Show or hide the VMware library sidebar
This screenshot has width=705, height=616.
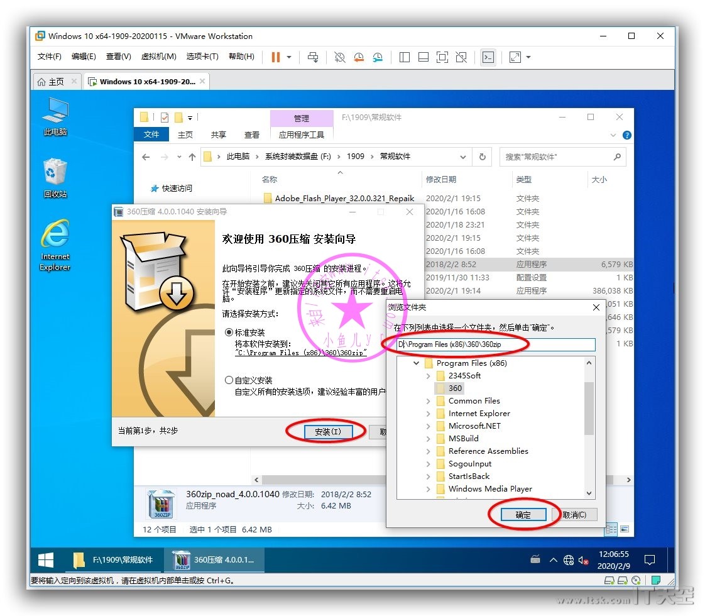click(x=404, y=57)
